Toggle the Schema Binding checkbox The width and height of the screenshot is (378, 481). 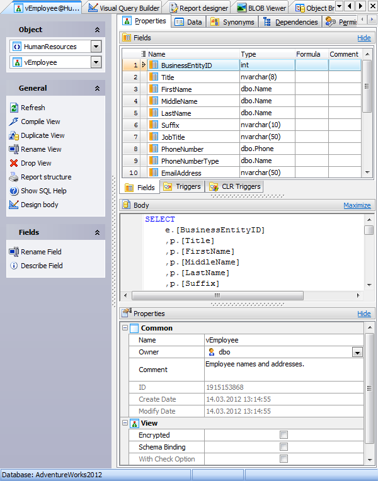click(x=283, y=447)
